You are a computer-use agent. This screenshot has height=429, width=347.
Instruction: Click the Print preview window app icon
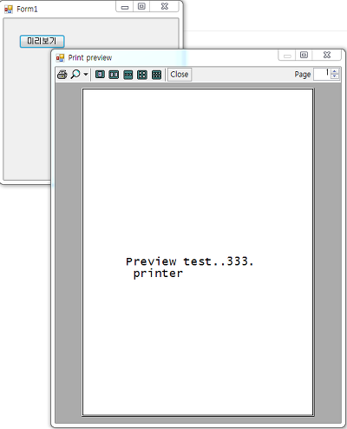[60, 58]
